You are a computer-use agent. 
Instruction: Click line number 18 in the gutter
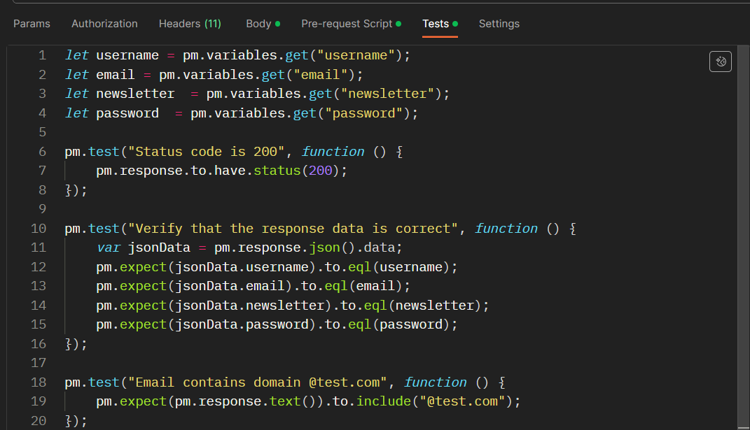click(39, 382)
